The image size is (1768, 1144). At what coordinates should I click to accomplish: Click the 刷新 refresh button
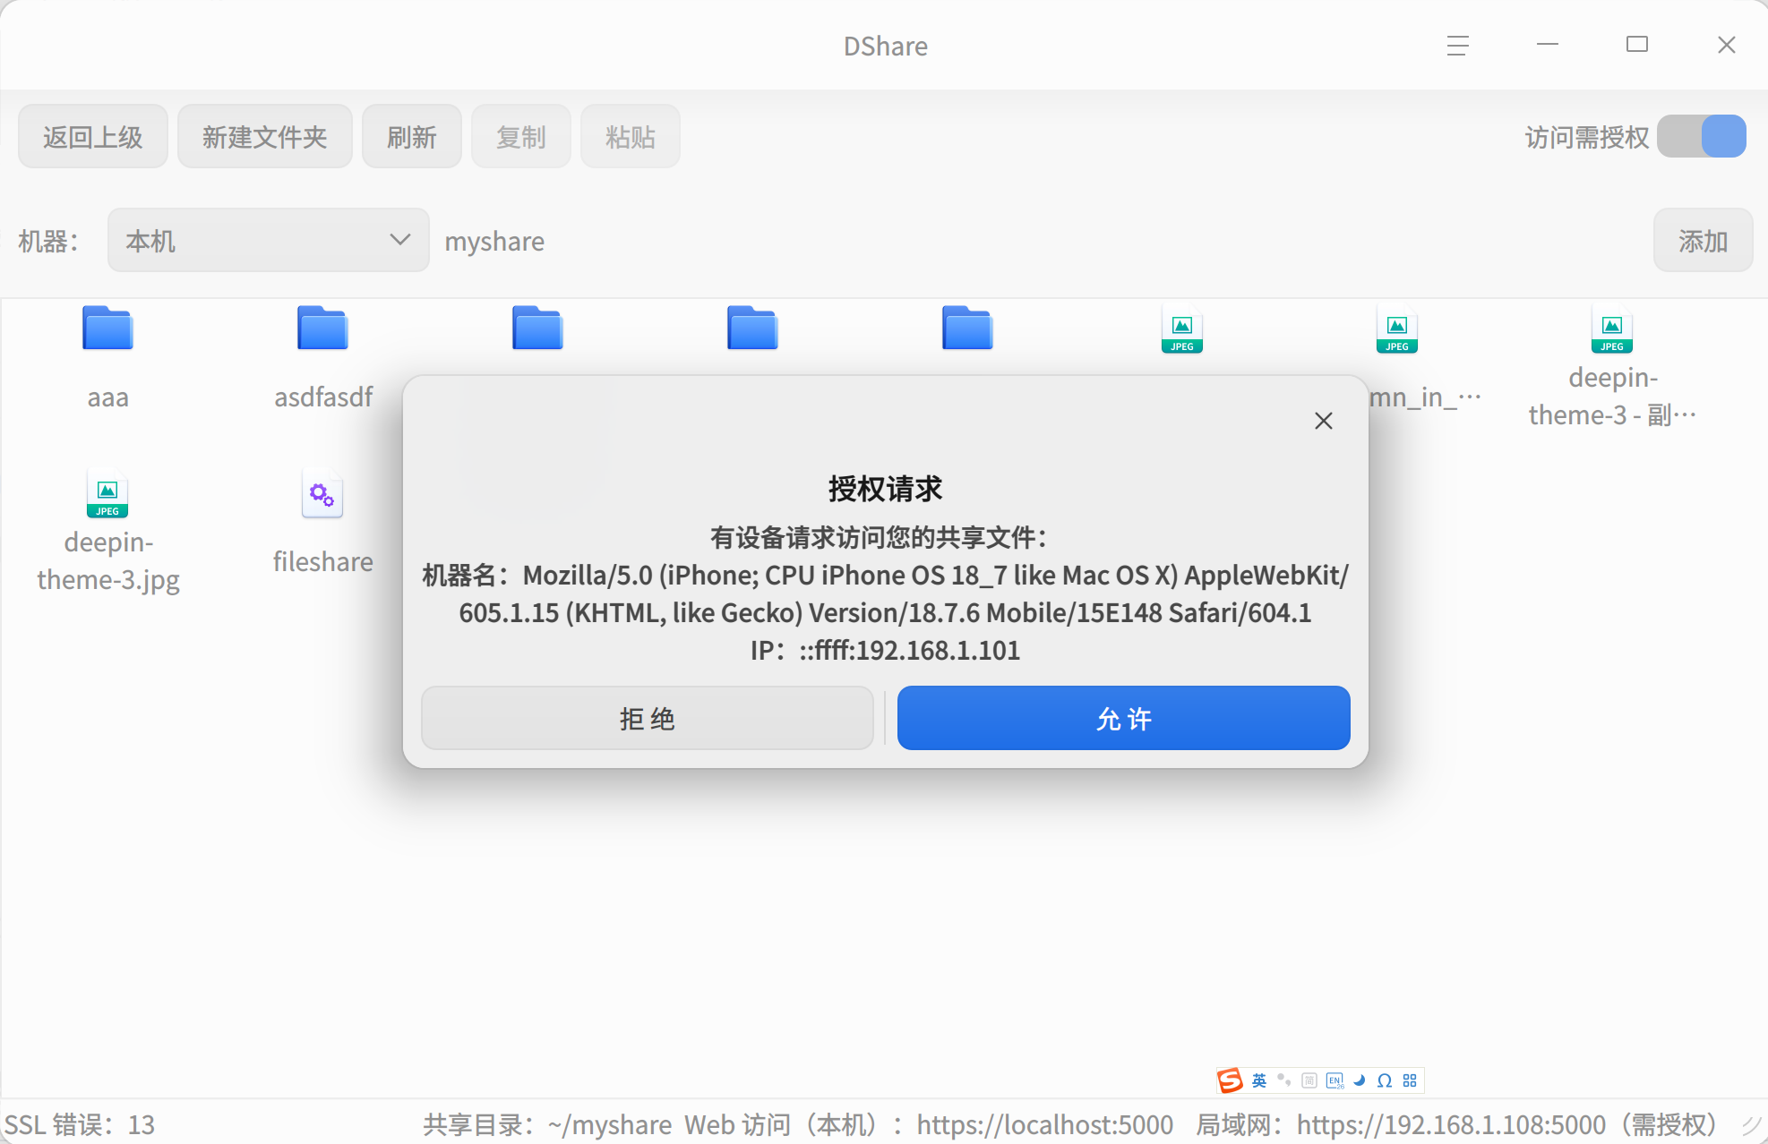pyautogui.click(x=411, y=136)
